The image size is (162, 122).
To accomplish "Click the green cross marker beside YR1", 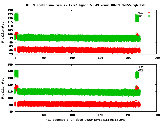I will pos(149,16).
